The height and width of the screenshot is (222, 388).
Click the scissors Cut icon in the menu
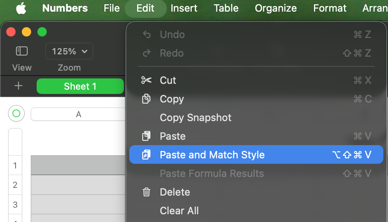pyautogui.click(x=146, y=80)
